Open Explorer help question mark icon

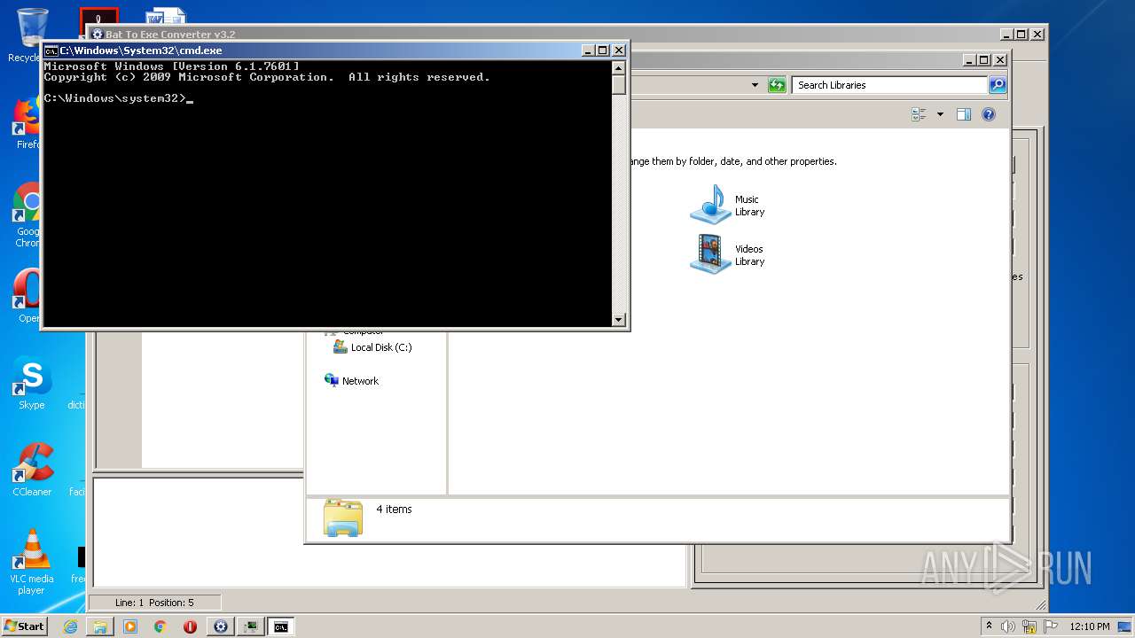(x=989, y=114)
